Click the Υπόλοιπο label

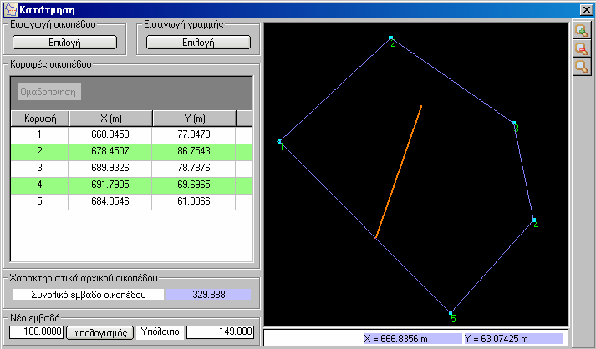pyautogui.click(x=160, y=331)
